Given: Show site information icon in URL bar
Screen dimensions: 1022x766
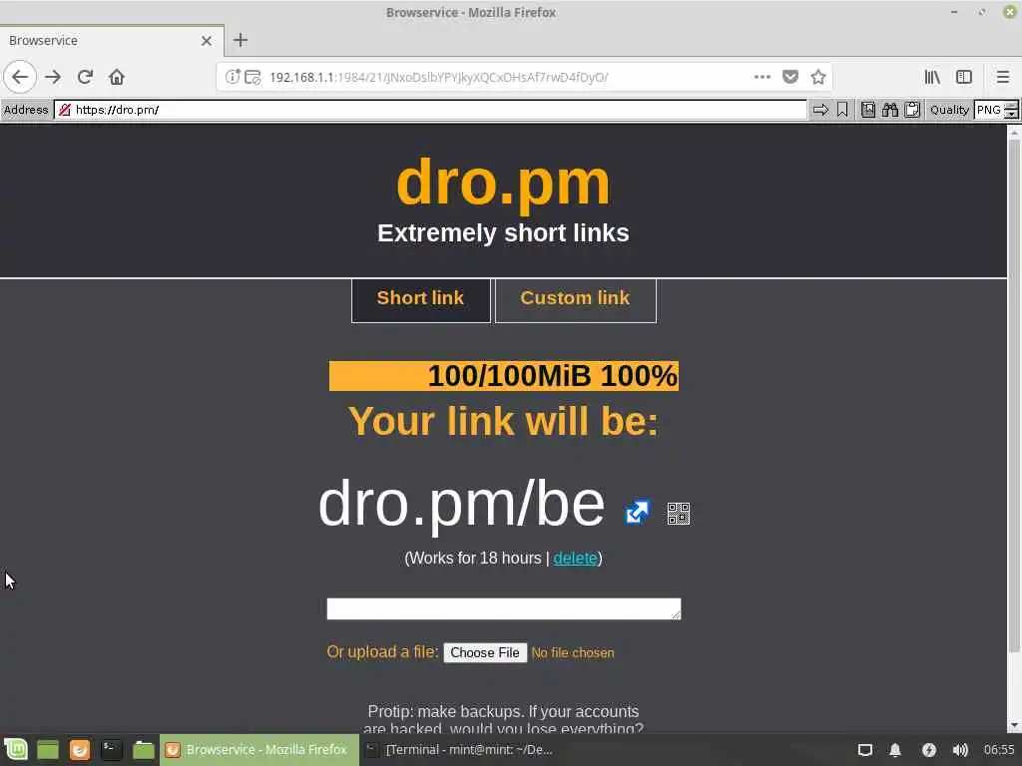Looking at the screenshot, I should pyautogui.click(x=232, y=77).
